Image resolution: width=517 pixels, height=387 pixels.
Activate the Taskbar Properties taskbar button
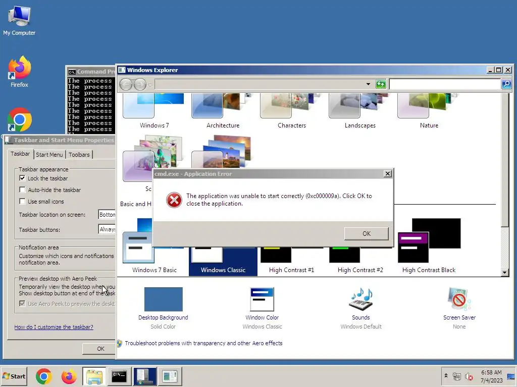(x=145, y=376)
